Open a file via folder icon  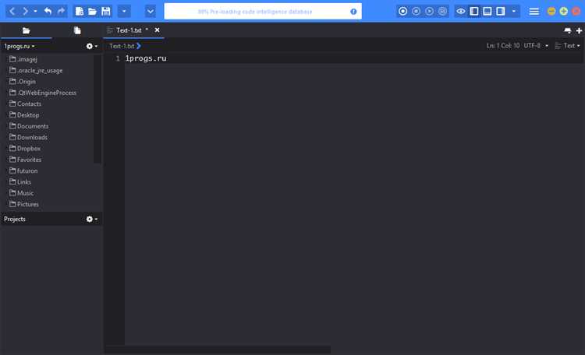(92, 12)
